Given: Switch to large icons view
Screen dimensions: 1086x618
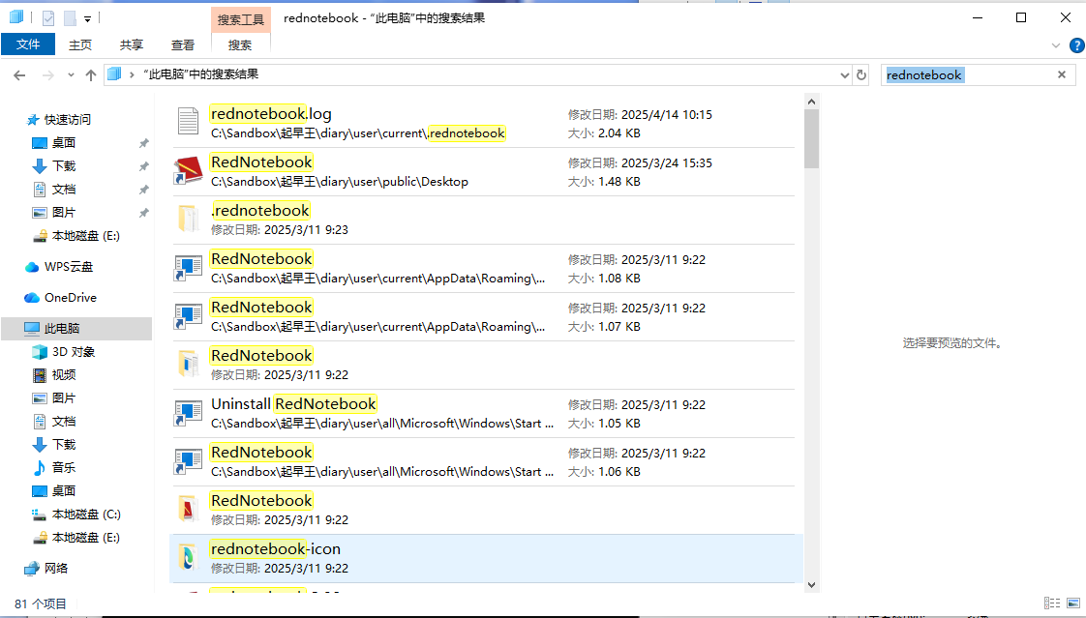Looking at the screenshot, I should (x=1073, y=604).
